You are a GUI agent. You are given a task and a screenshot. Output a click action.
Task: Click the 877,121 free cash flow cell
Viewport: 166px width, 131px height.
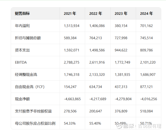146,87
